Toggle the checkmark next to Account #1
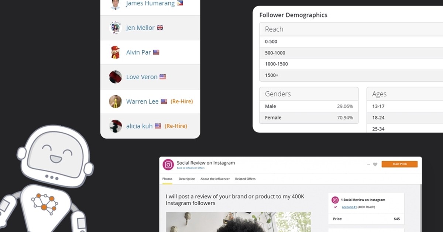Image resolution: width=443 pixels, height=232 pixels. [335, 207]
